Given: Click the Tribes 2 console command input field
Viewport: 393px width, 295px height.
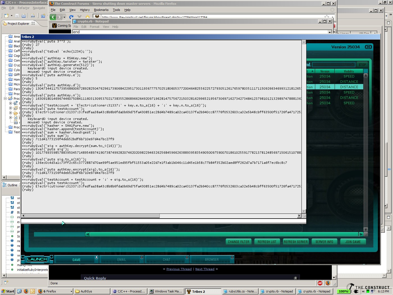Looking at the screenshot, I should 163,221.
